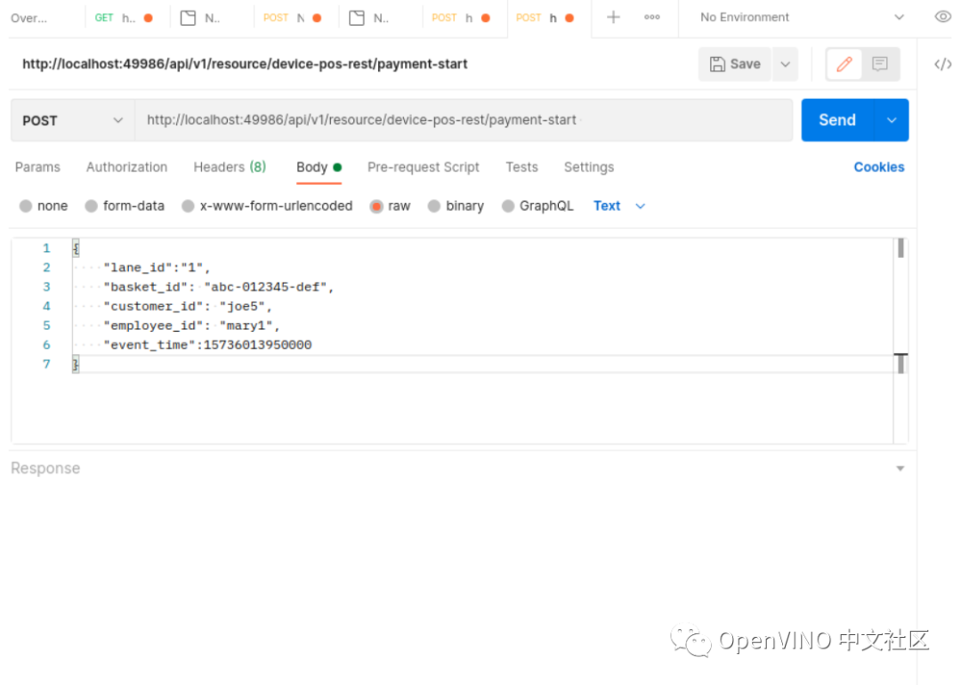The image size is (961, 685).
Task: Switch to the GET request tab
Action: pos(123,18)
